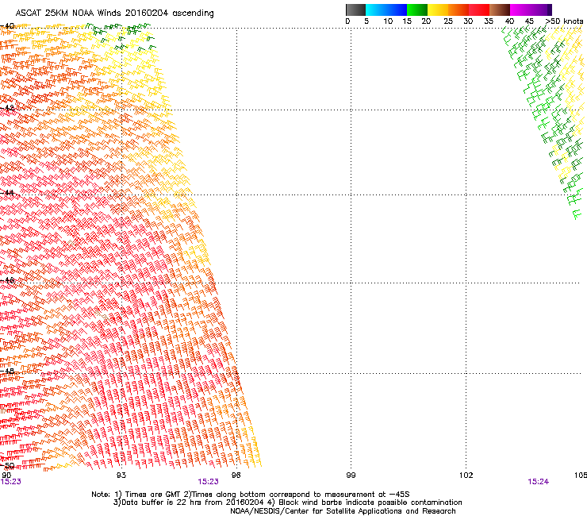Screen dimensions: 587x516
Task: Select the brown 35-40 knots color bar segment
Action: pos(500,10)
